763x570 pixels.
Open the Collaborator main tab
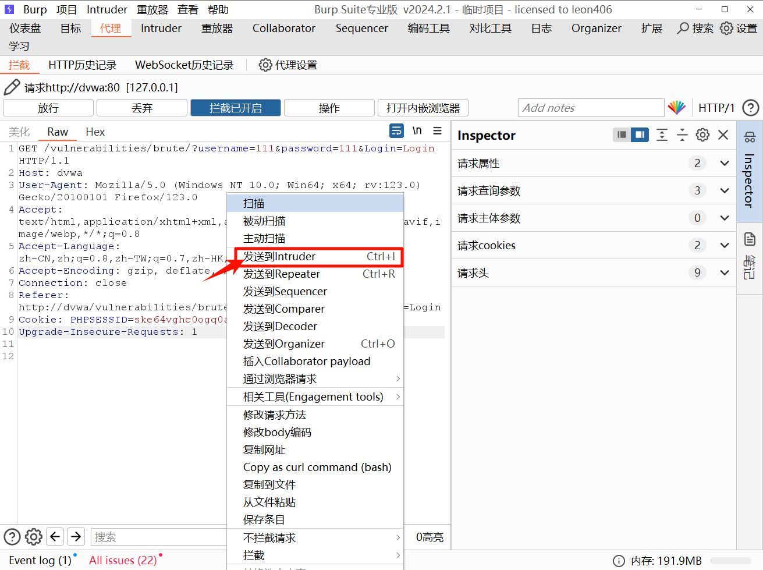coord(284,28)
